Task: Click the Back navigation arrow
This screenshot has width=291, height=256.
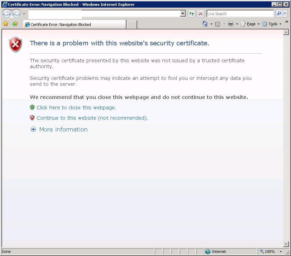Action: [x=7, y=13]
